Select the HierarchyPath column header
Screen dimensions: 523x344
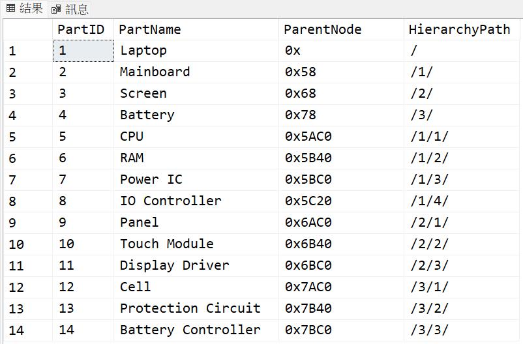click(x=459, y=29)
